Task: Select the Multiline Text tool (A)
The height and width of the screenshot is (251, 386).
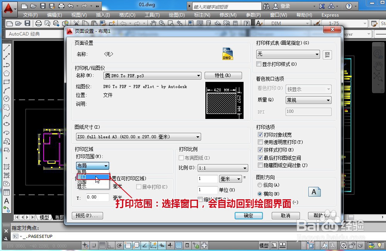Action: 7,201
